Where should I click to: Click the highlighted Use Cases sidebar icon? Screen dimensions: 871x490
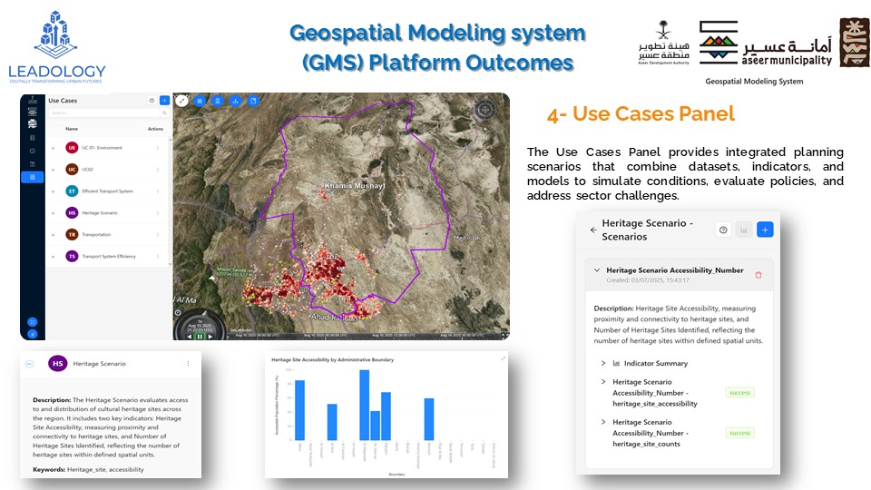(33, 177)
